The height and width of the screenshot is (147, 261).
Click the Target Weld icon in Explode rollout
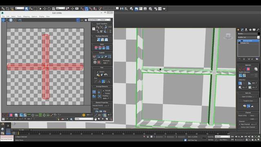pos(95,62)
